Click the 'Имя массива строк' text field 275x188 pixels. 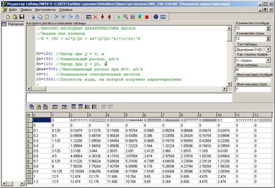[x=253, y=89]
